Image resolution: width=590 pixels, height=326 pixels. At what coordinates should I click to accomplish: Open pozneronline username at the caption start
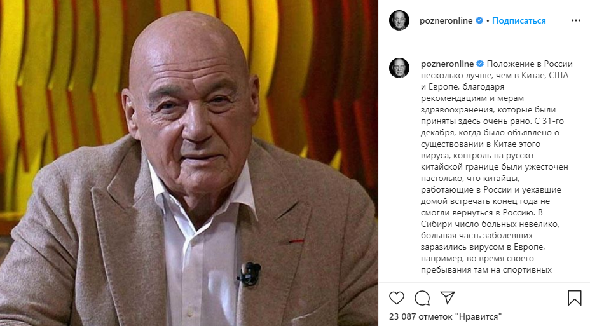(x=448, y=64)
